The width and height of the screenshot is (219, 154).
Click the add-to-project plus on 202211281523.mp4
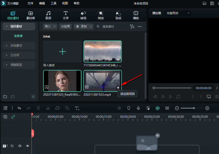pos(118,88)
